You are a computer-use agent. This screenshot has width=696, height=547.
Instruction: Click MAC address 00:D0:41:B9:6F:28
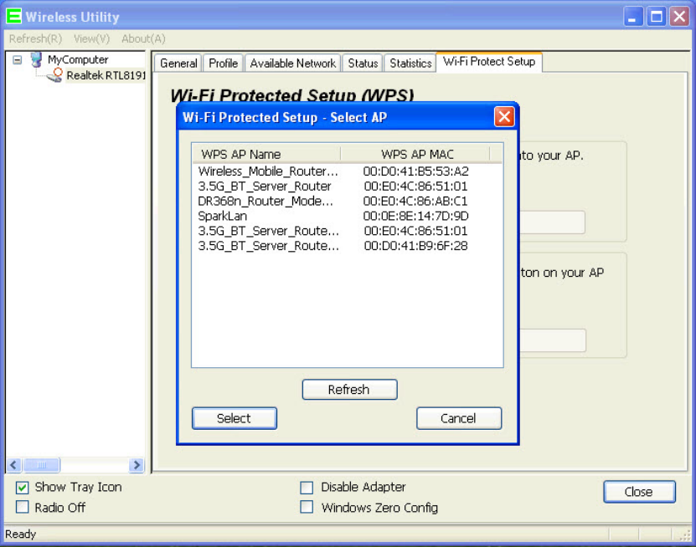point(416,246)
